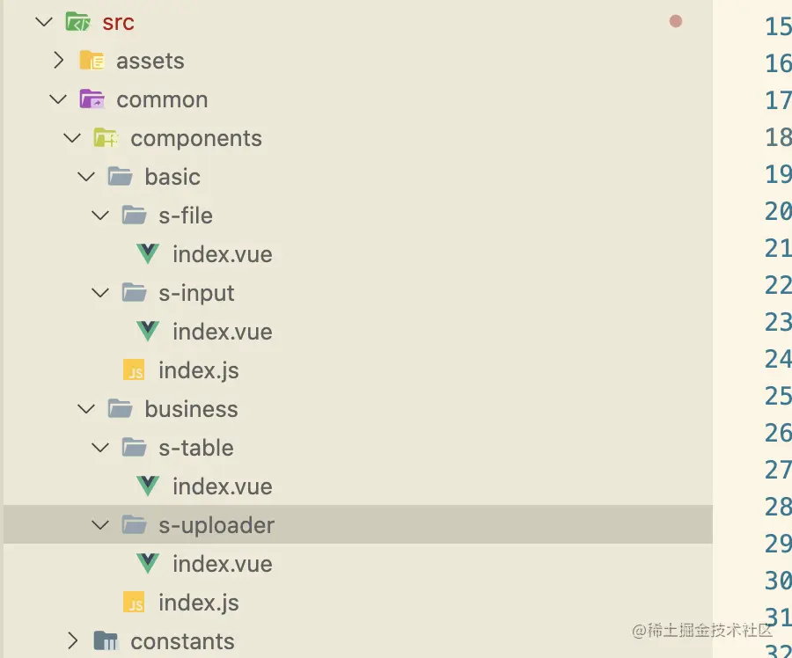The height and width of the screenshot is (658, 792).
Task: Click line number 20 in editor gutter
Action: pyautogui.click(x=777, y=211)
